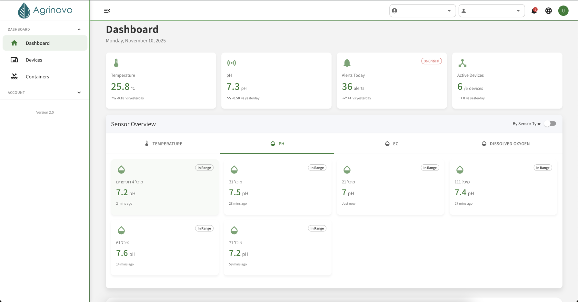Click the sidebar collapse hamburger icon

point(107,11)
